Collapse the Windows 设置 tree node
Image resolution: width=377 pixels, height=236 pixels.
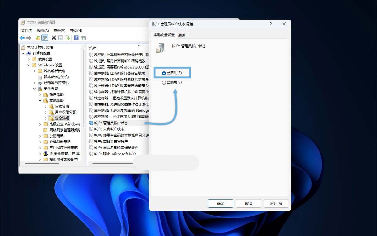tap(28, 65)
